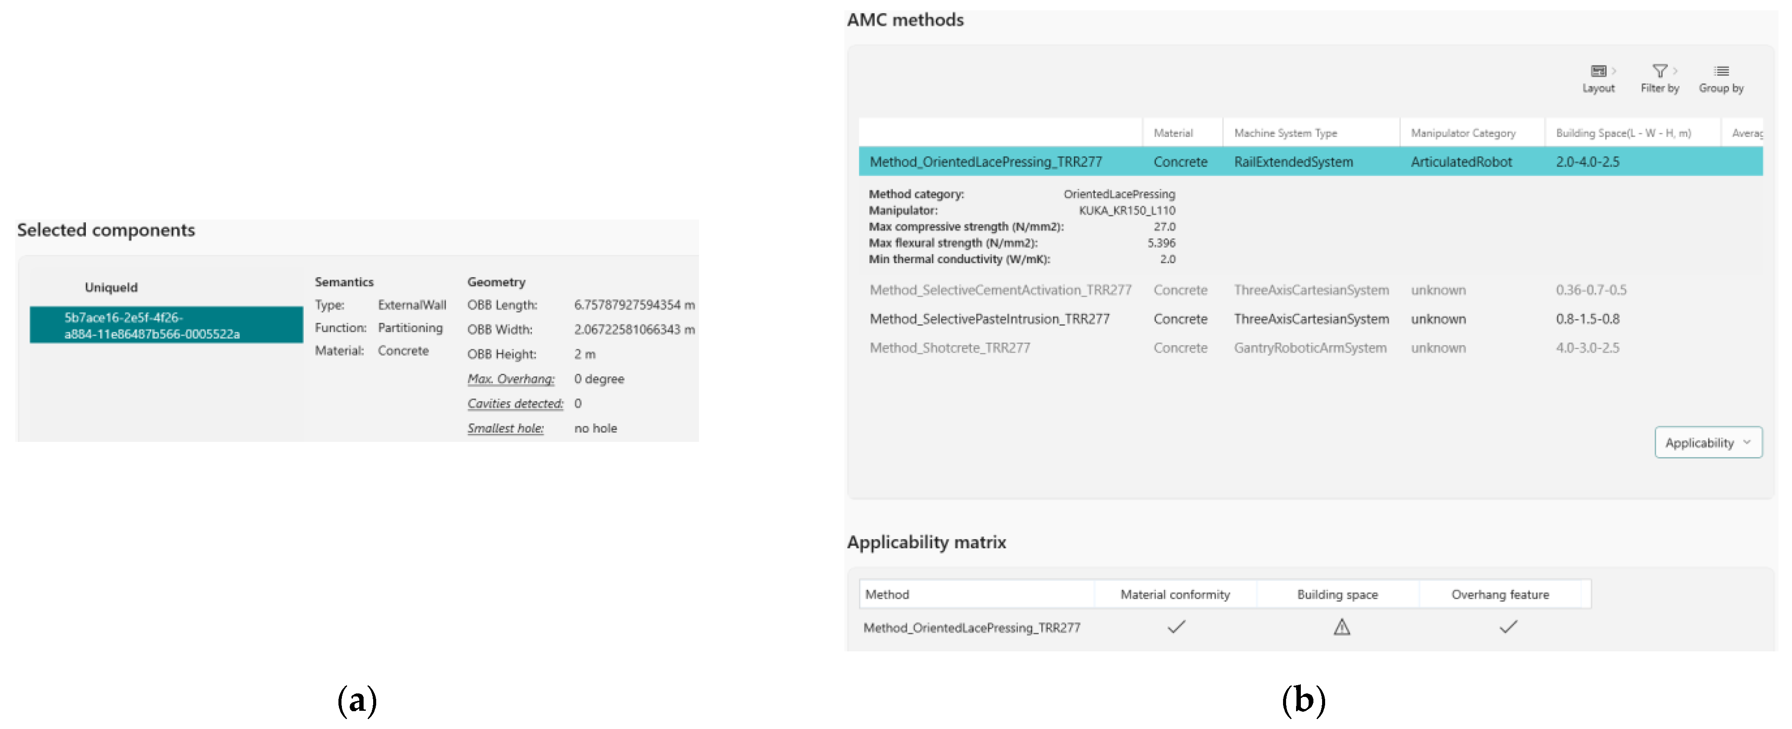The height and width of the screenshot is (729, 1792).
Task: Select the Method_Shotcrete_TRR277 row
Action: tap(949, 348)
